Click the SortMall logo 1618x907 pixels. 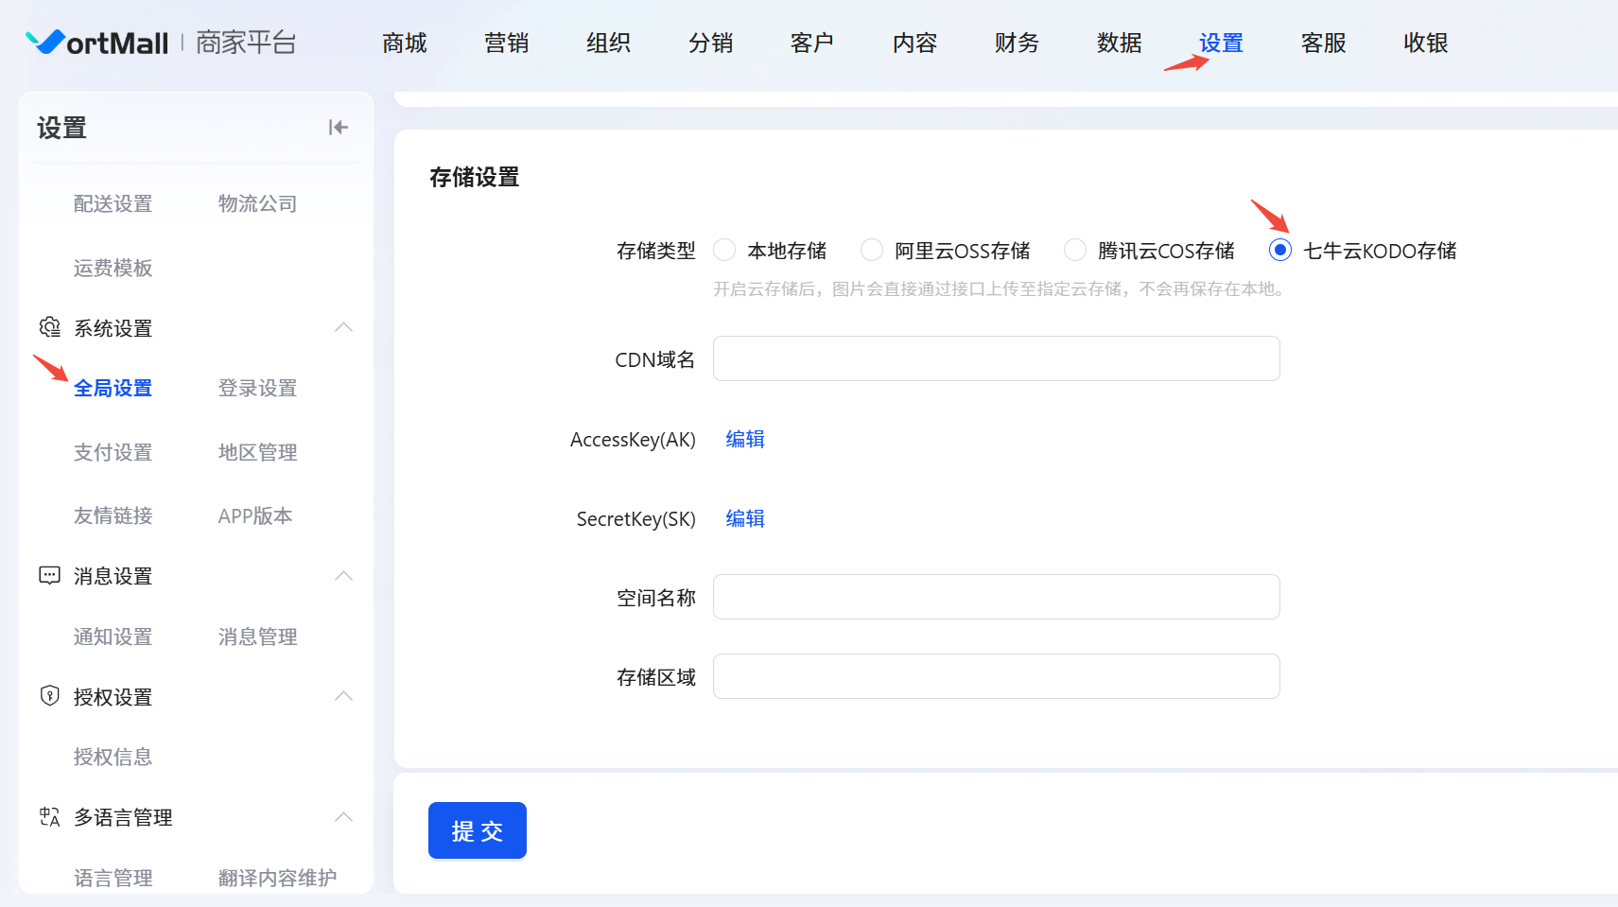pos(97,43)
